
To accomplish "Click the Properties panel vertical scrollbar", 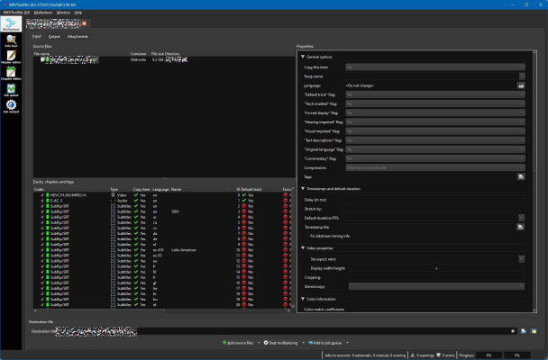I will click(x=534, y=182).
